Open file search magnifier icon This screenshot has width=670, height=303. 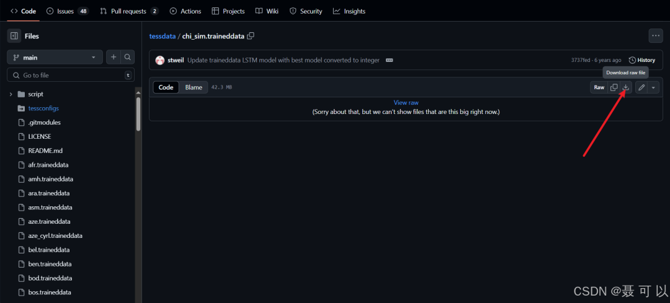point(127,57)
